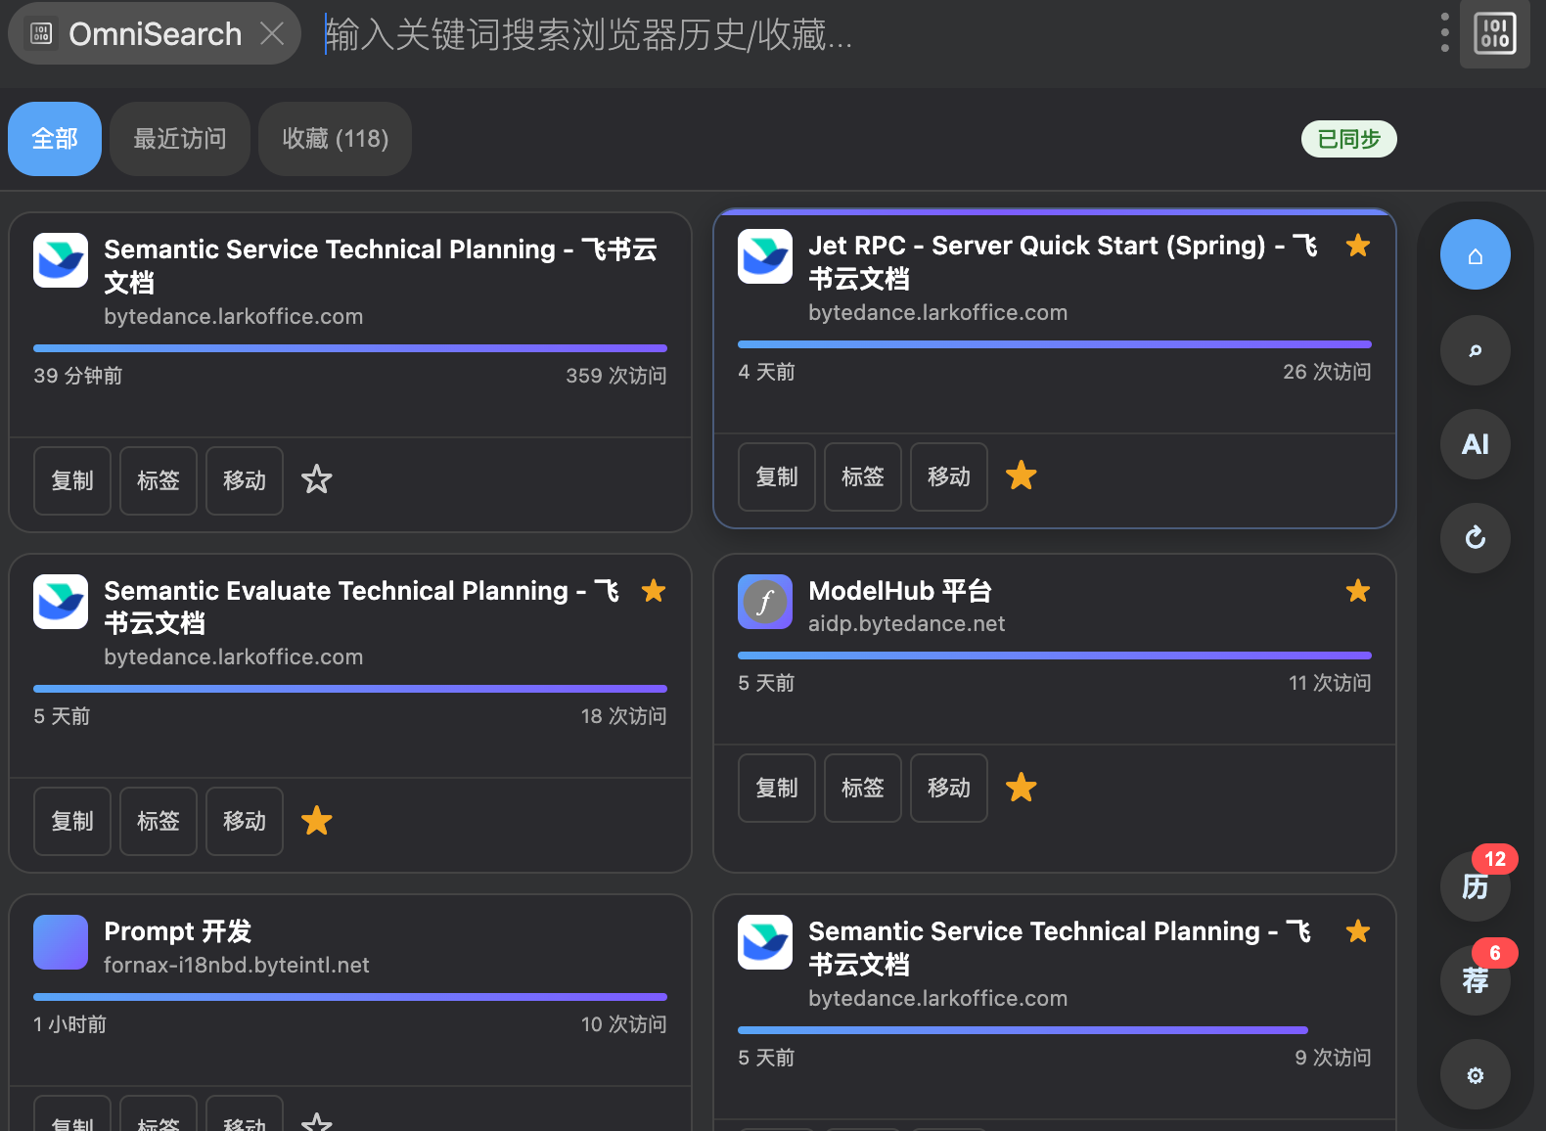This screenshot has width=1546, height=1131.
Task: Click 标签 on ModelHub 平台 card
Action: pos(863,788)
